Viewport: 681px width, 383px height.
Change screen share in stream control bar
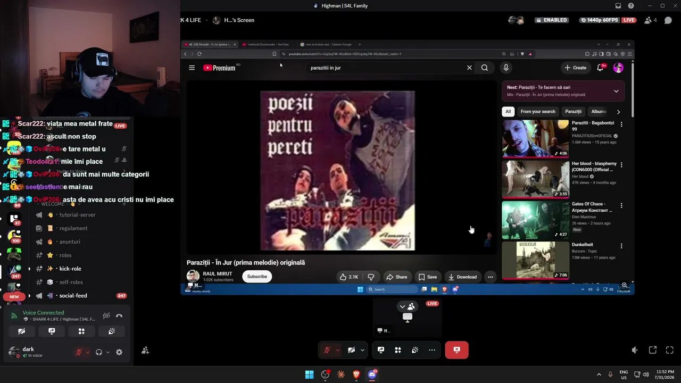(381, 350)
